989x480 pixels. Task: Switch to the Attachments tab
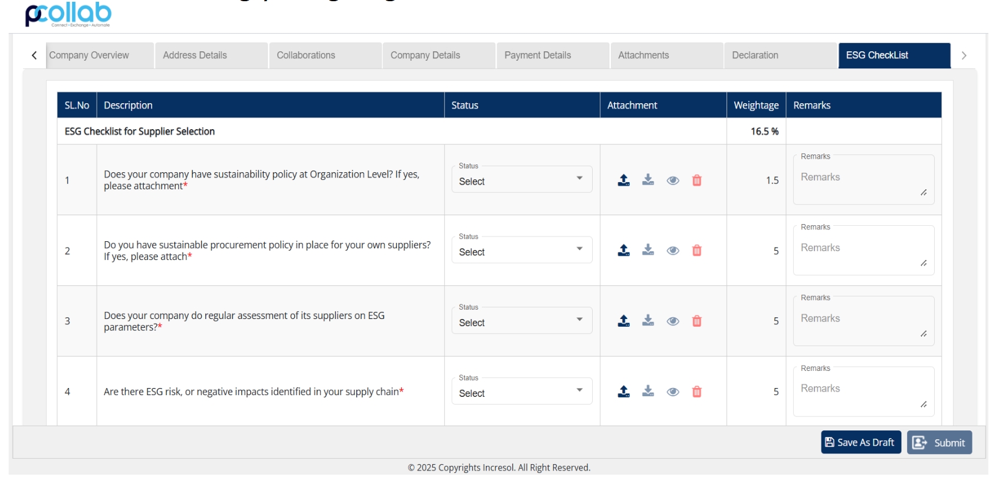[667, 55]
